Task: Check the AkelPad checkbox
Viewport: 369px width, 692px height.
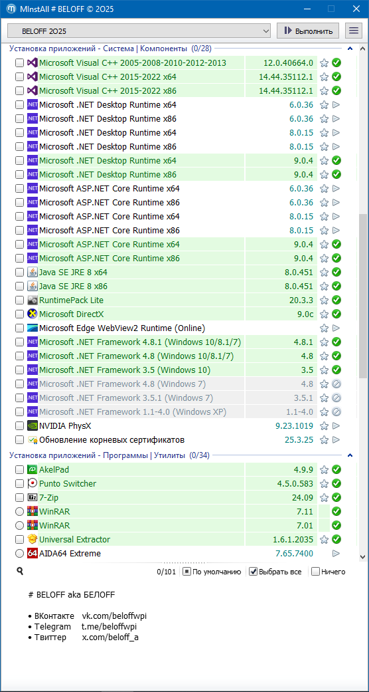Action: tap(19, 469)
